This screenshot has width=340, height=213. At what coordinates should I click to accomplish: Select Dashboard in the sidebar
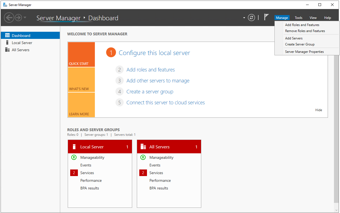[x=30, y=36]
